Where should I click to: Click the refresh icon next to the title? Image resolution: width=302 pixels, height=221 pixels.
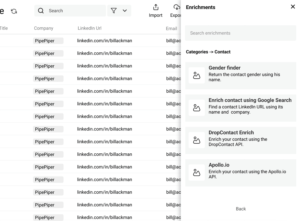[14, 11]
